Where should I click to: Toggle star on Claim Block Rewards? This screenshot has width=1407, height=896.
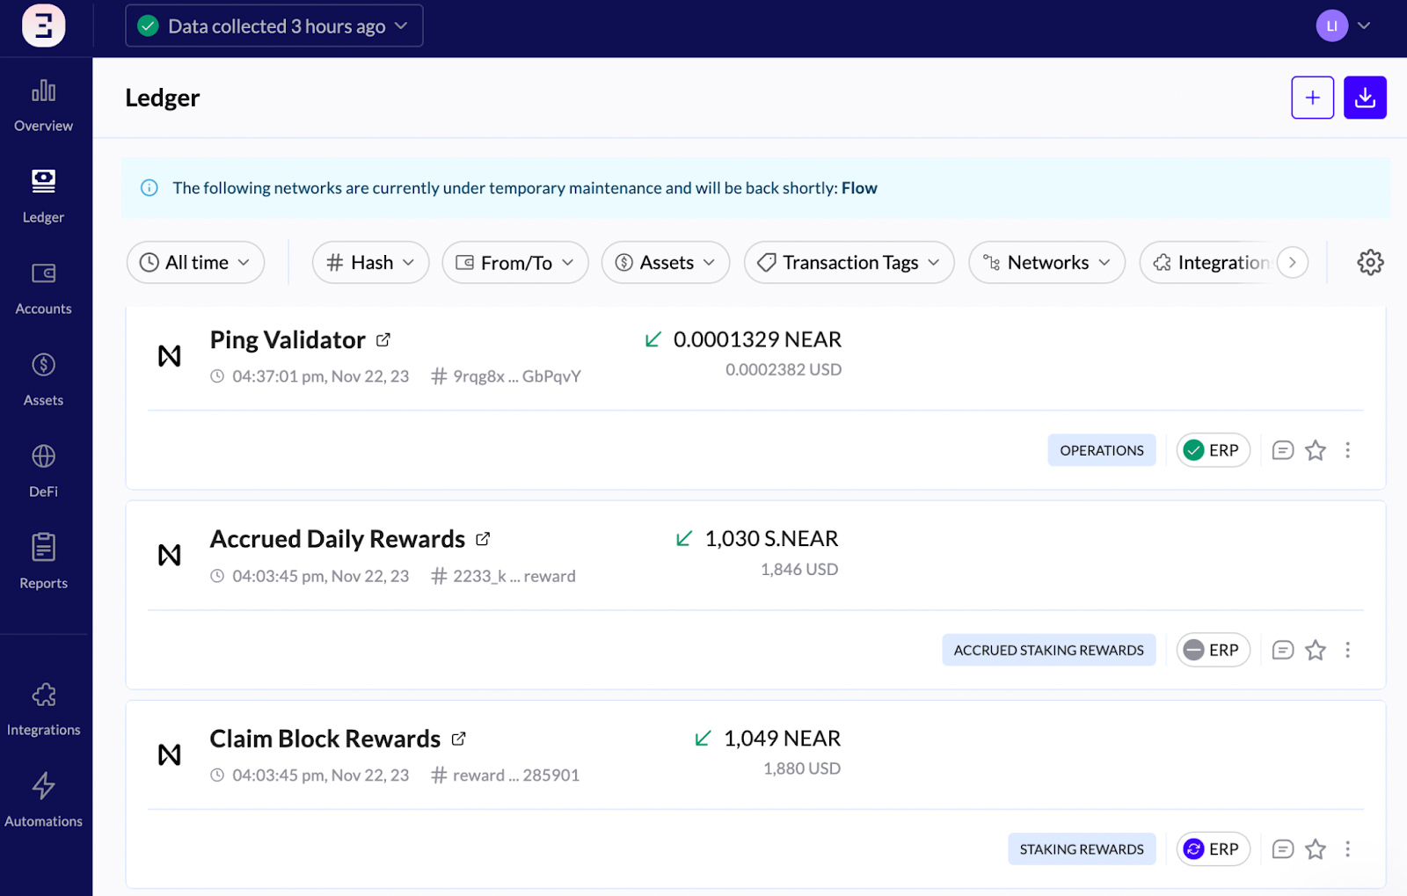tap(1315, 849)
